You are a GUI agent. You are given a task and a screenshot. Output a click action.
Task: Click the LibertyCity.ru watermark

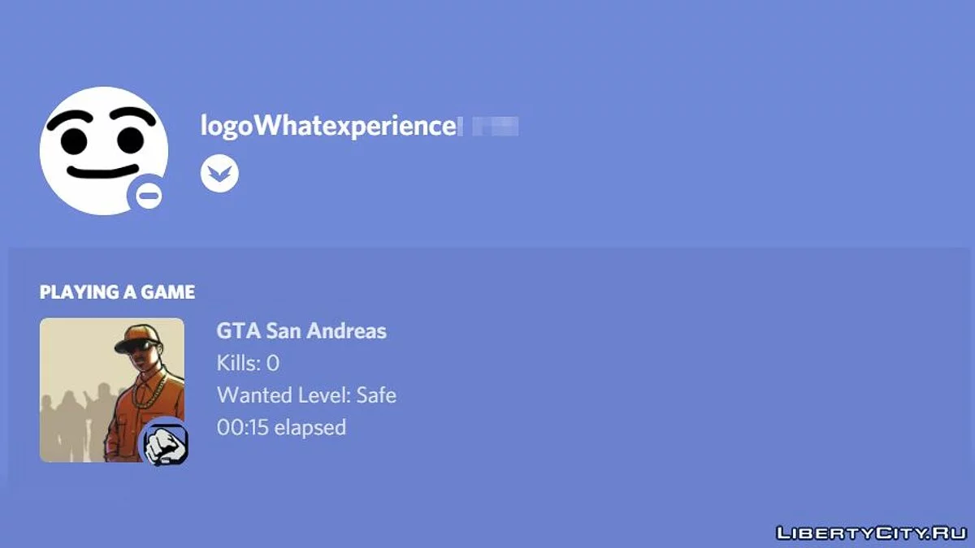coord(871,533)
